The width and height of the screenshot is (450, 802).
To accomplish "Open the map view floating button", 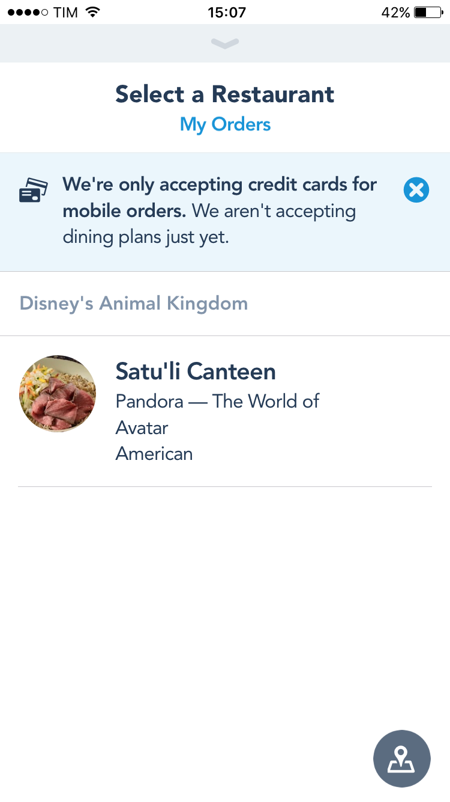I will pos(401,759).
